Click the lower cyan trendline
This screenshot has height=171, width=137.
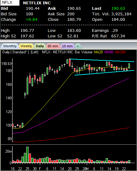(105, 73)
